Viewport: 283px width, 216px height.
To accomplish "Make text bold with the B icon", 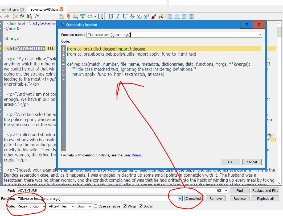I will coord(111,16).
